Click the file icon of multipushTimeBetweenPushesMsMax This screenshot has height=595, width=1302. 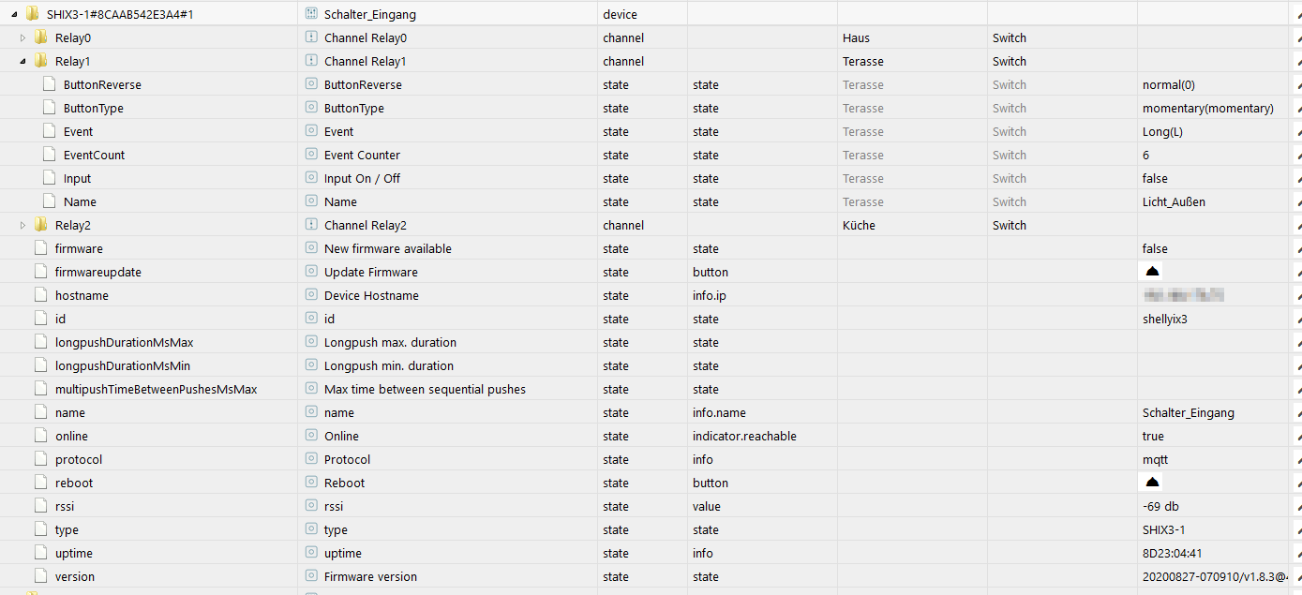tap(40, 389)
